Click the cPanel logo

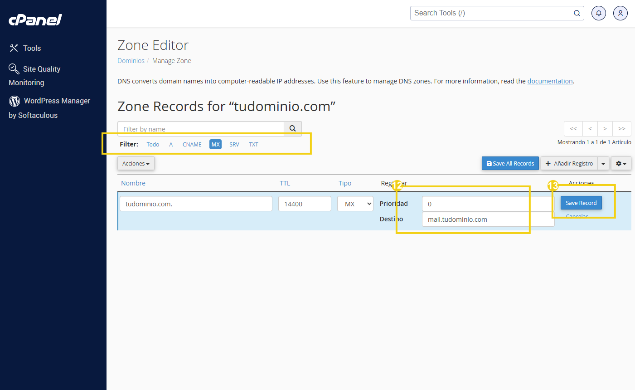(35, 19)
